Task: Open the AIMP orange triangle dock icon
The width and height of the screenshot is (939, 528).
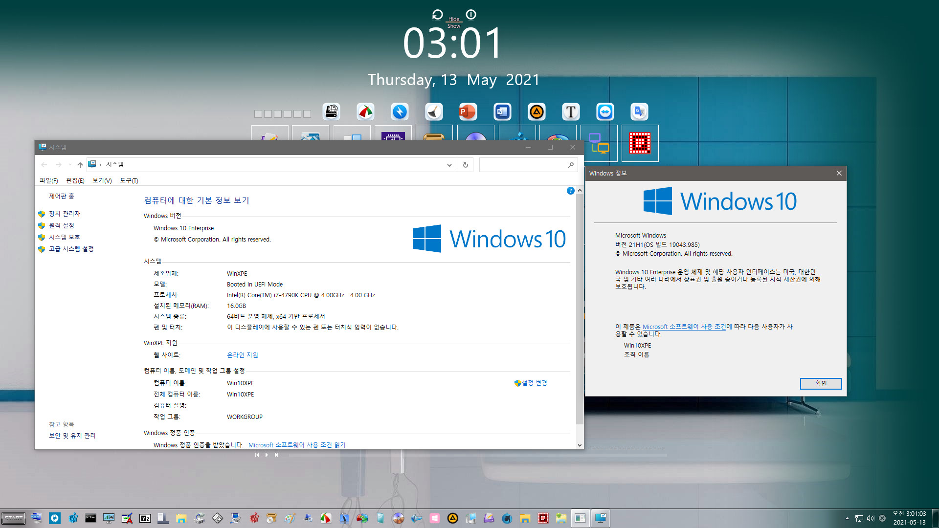Action: 537,112
